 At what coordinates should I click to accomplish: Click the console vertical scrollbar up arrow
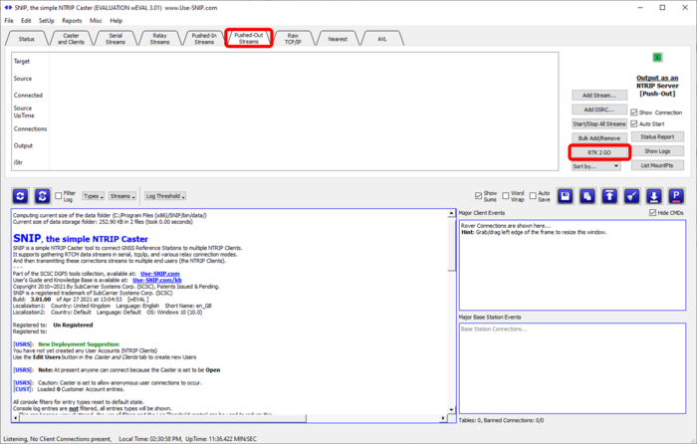point(452,214)
